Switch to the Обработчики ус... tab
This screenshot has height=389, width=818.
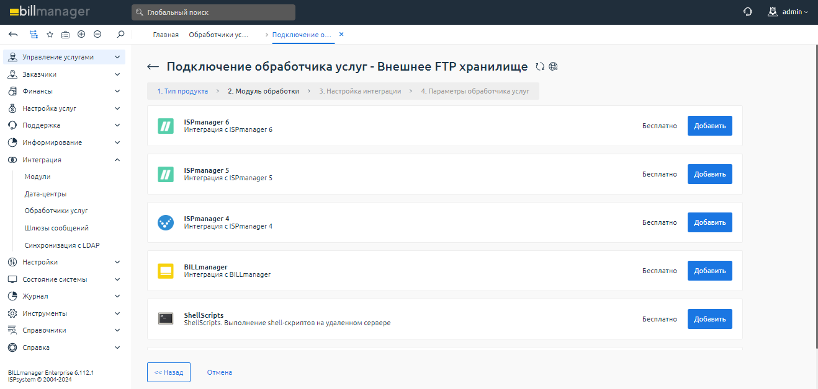coord(218,35)
